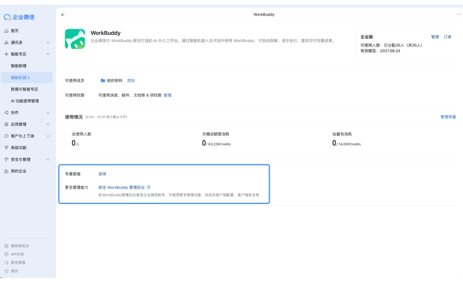The width and height of the screenshot is (463, 283).
Task: Click the 企业微信 logo in the sidebar
Action: click(x=19, y=17)
